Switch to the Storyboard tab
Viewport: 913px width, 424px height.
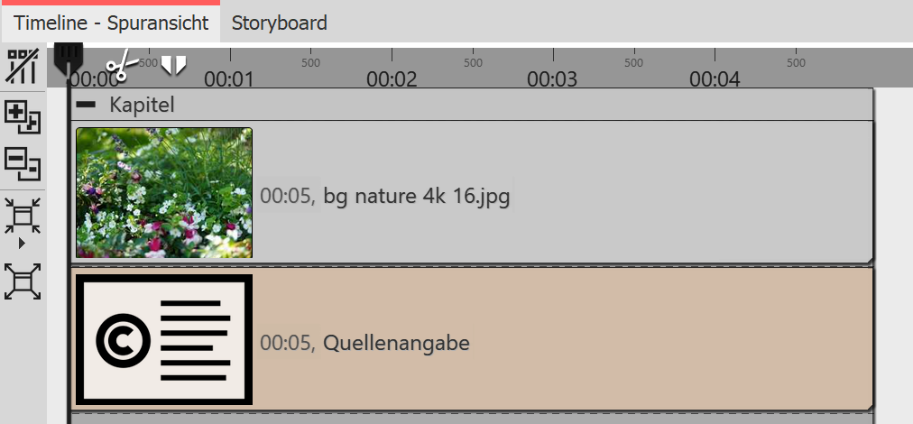pyautogui.click(x=279, y=23)
